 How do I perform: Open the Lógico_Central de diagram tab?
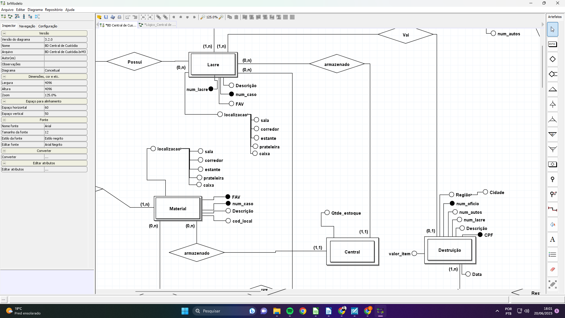point(158,25)
